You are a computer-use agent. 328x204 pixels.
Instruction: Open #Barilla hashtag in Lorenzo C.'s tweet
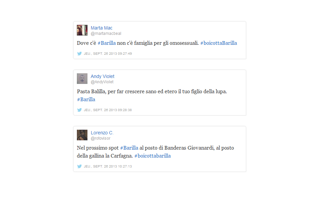click(x=129, y=148)
